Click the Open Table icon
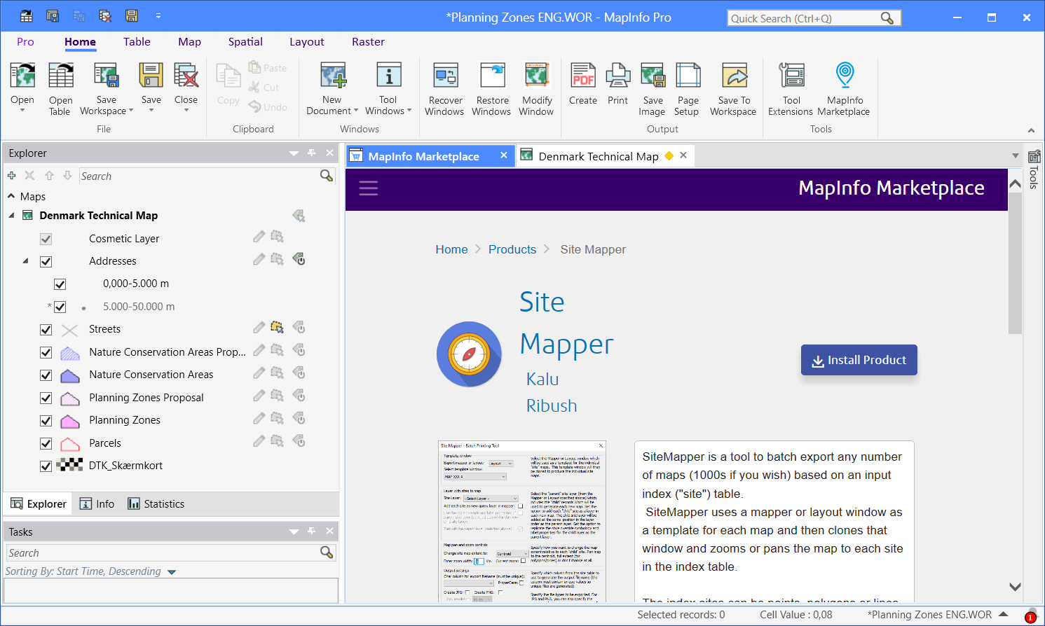Screen dimensions: 1045x626 60,76
